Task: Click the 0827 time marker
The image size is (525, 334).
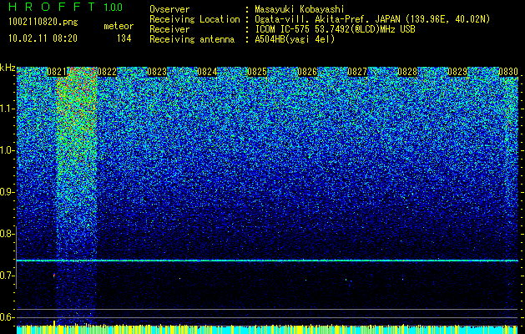Action: (357, 72)
